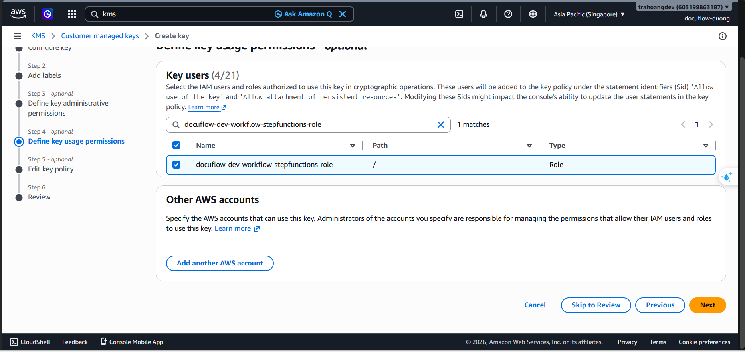This screenshot has width=745, height=352.
Task: Open the notifications bell
Action: click(483, 14)
